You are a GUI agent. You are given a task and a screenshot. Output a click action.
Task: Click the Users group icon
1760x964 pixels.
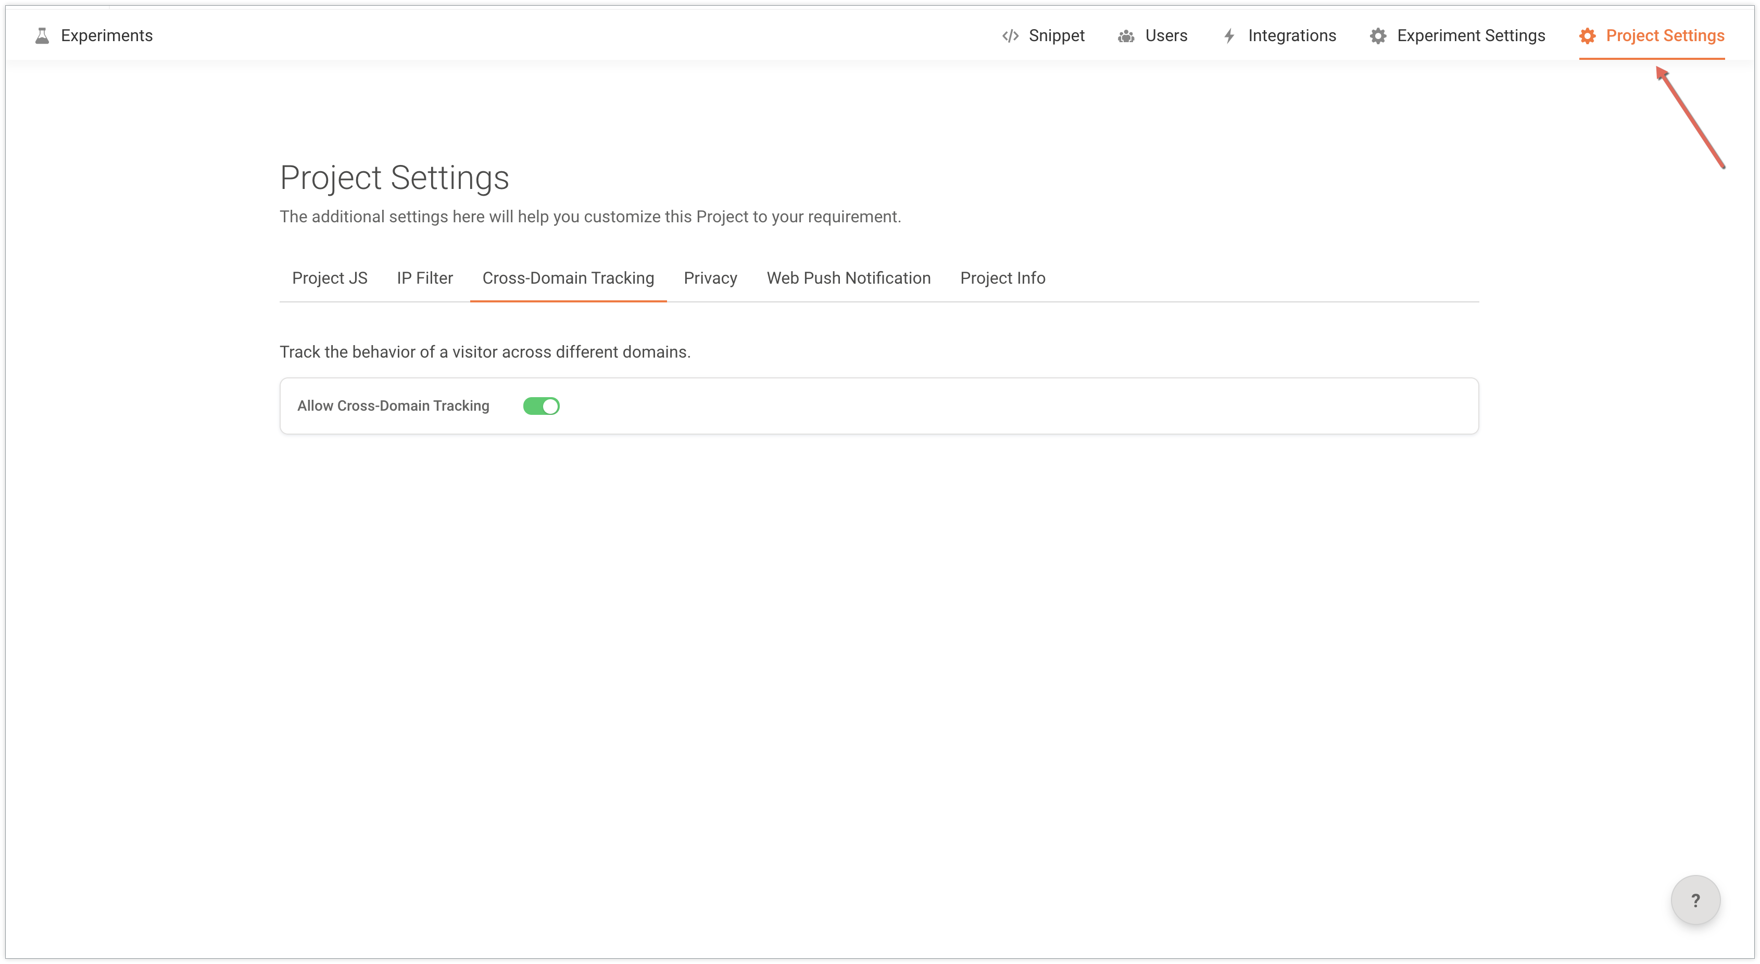click(1126, 36)
